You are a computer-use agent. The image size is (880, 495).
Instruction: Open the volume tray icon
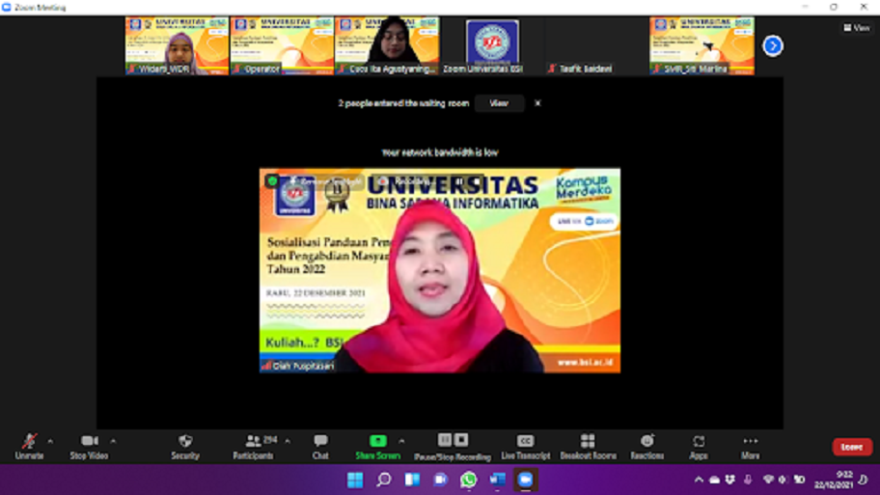point(783,480)
